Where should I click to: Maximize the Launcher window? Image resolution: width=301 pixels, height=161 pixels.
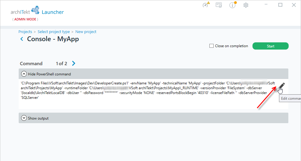tap(280, 5)
